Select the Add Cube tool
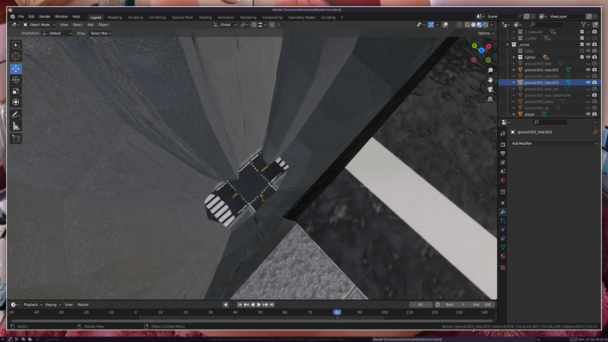 point(16,138)
